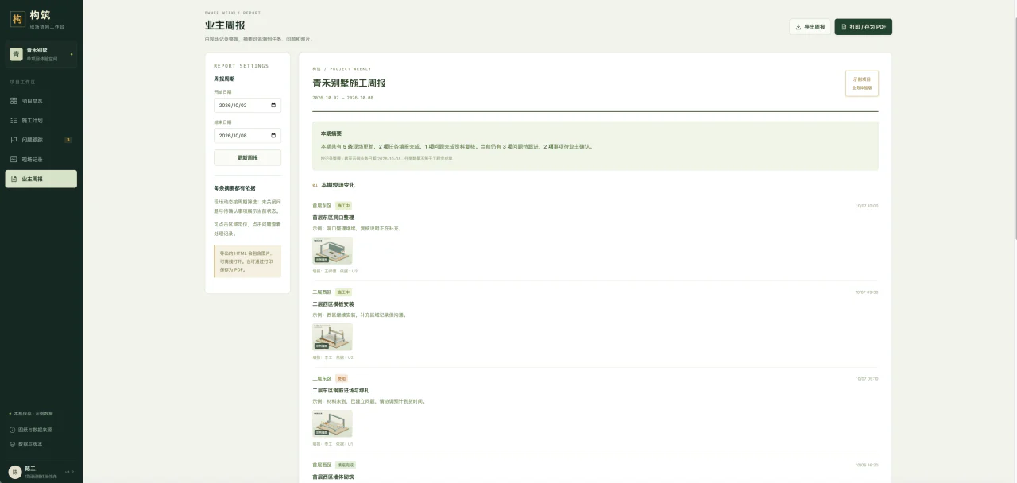Click the 每条摘要都有依据 heading
Image resolution: width=1017 pixels, height=483 pixels.
pos(234,188)
